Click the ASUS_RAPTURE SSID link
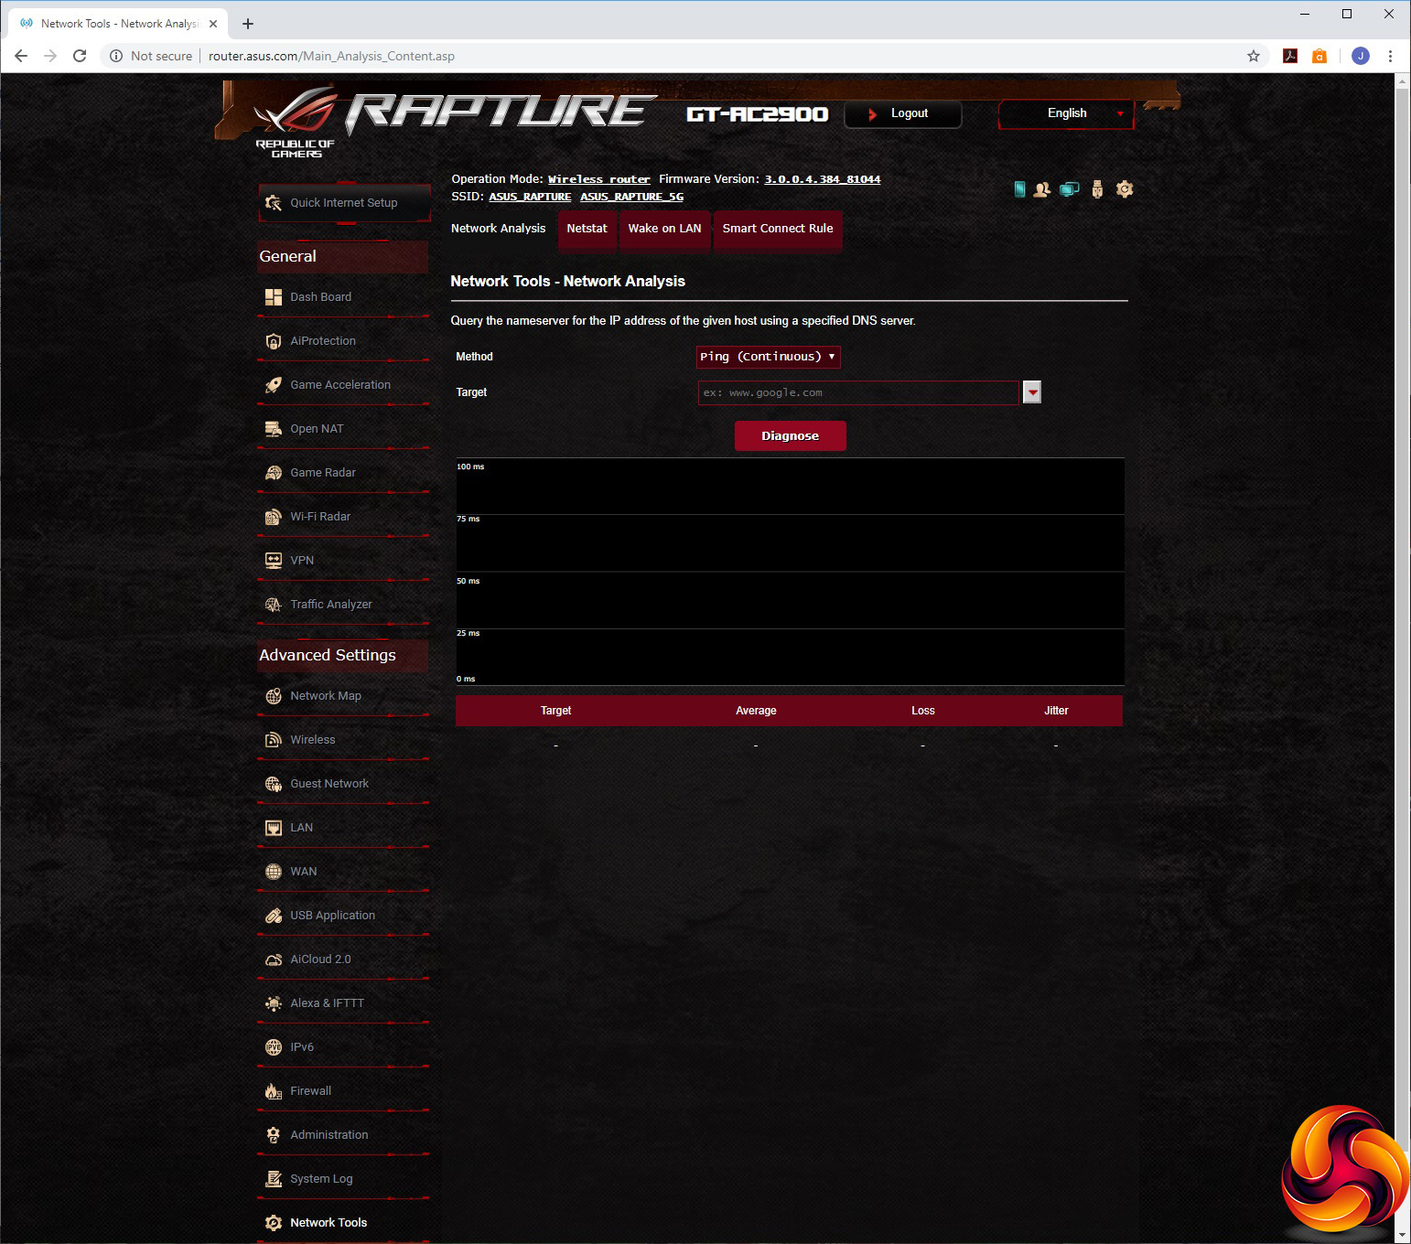This screenshot has width=1411, height=1244. coord(530,197)
